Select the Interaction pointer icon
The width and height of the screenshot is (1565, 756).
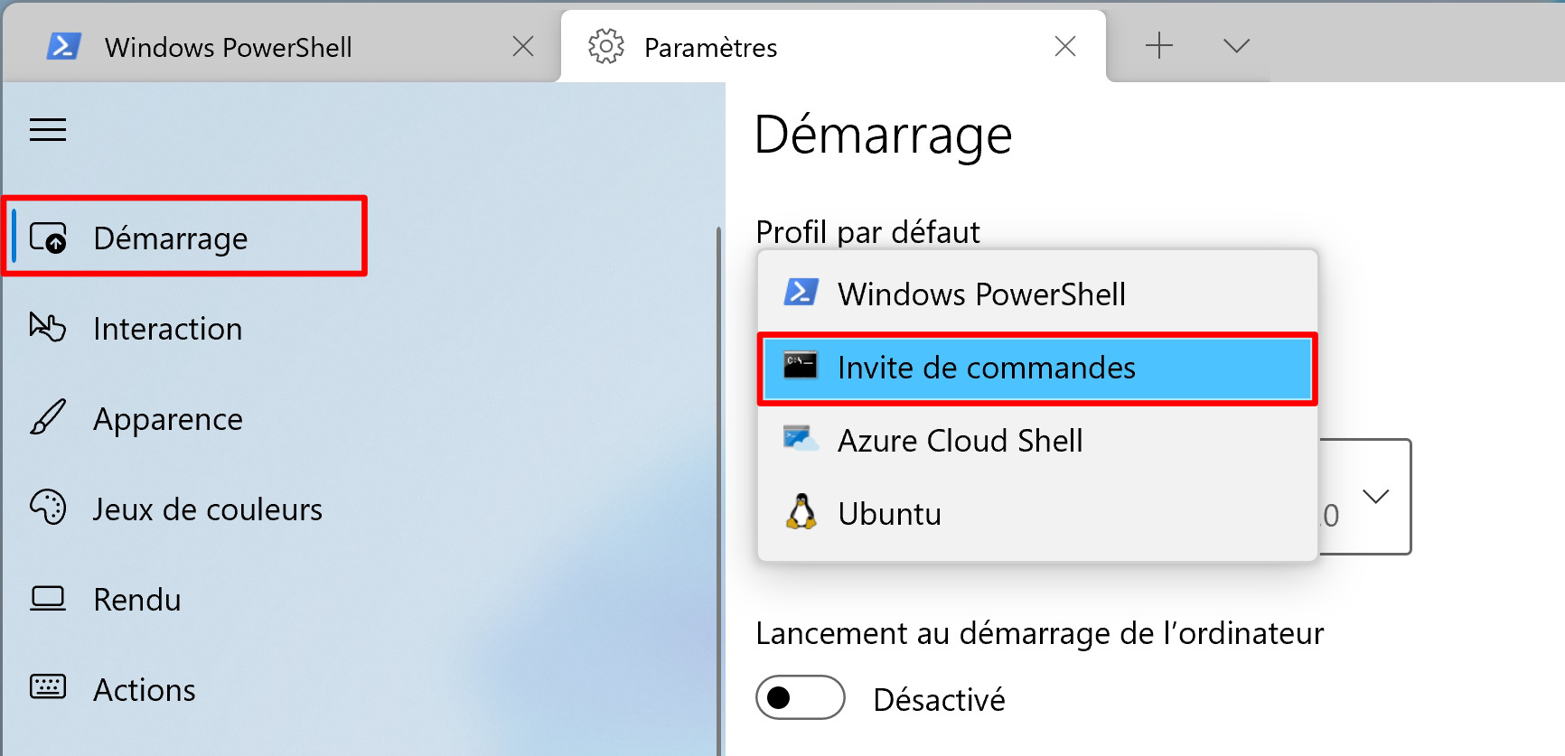click(x=48, y=327)
